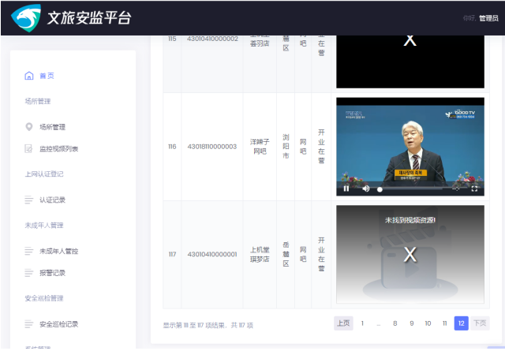The height and width of the screenshot is (351, 505).
Task: Go to page 11
Action: tap(445, 323)
